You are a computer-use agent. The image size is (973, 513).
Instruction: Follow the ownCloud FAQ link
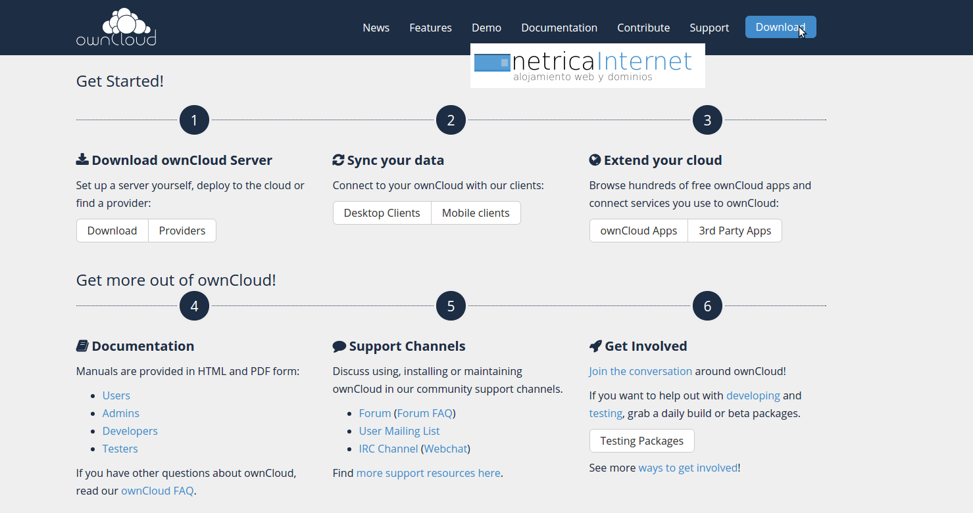tap(157, 491)
